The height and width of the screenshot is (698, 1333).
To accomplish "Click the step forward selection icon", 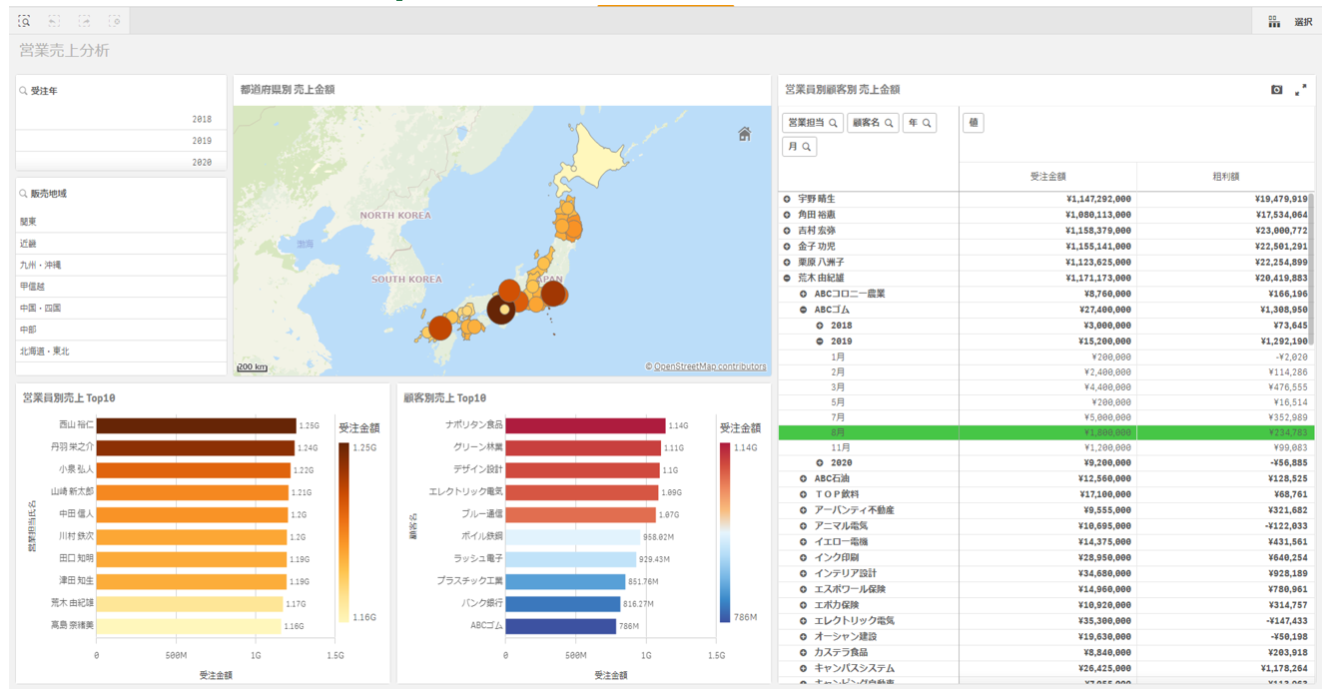I will 85,21.
